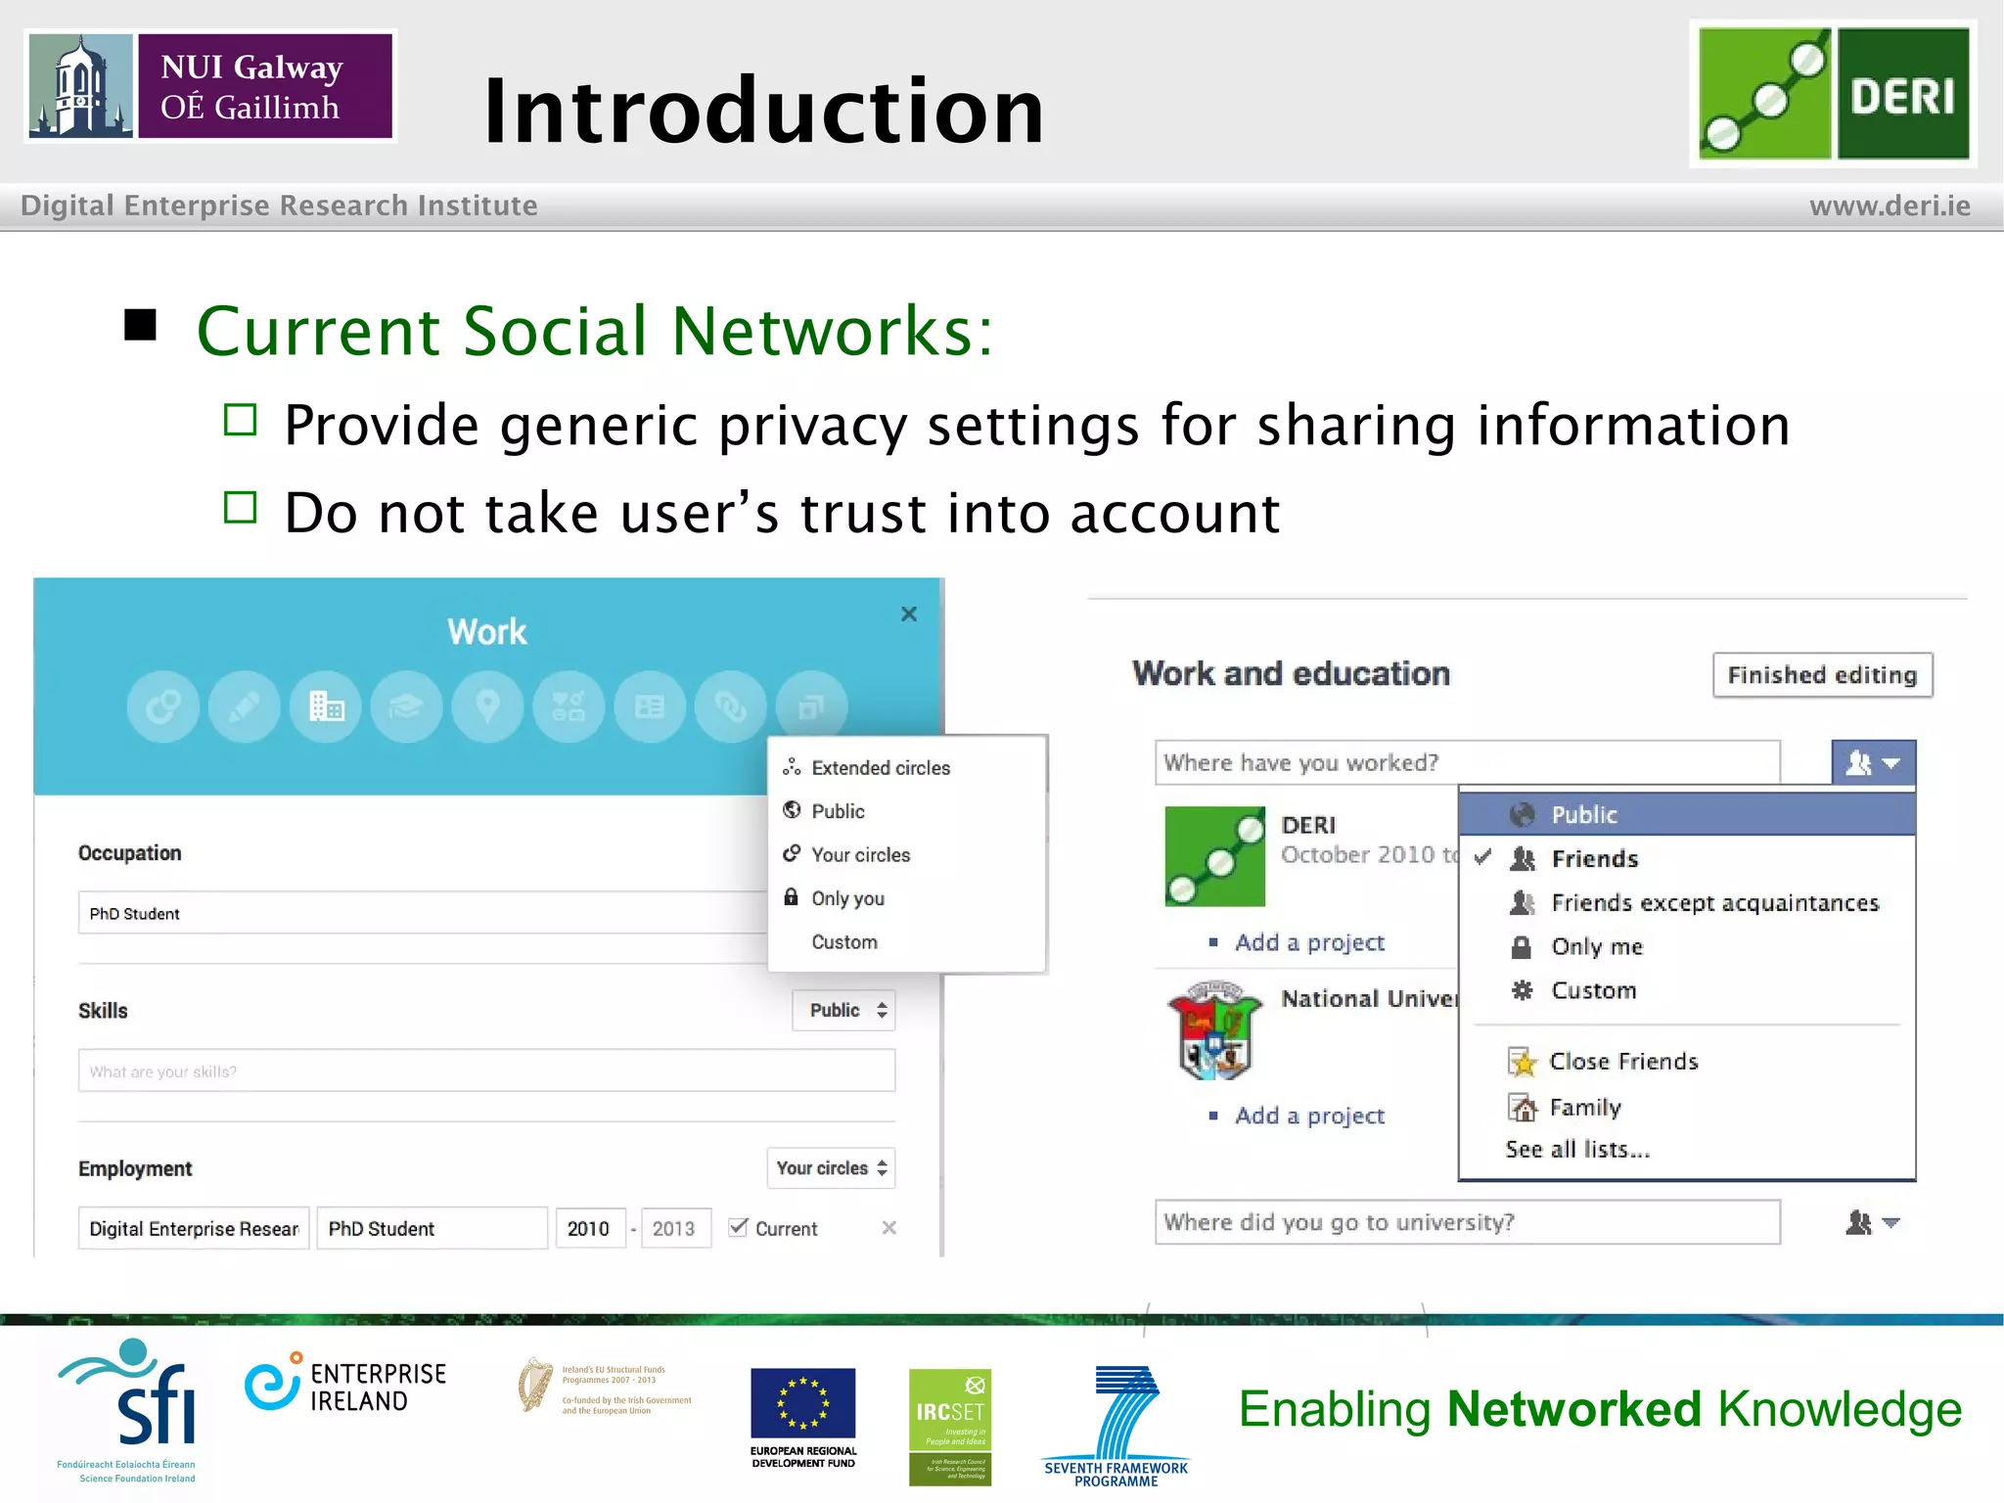2004x1503 pixels.
Task: Open the contact card icon
Action: tap(651, 706)
